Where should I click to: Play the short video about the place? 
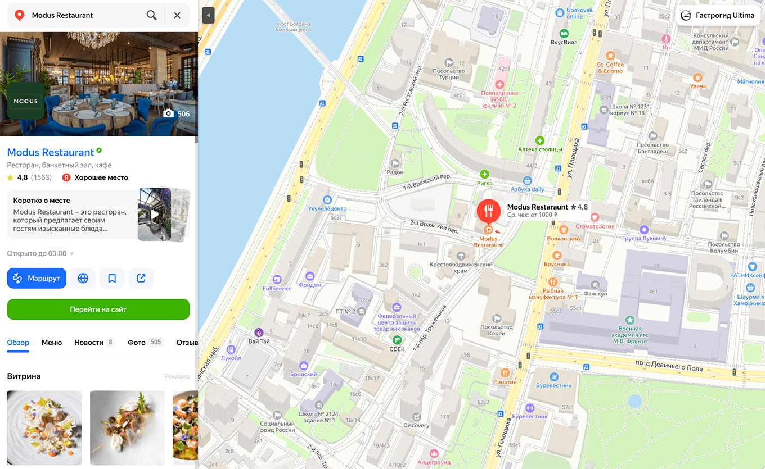[x=155, y=215]
